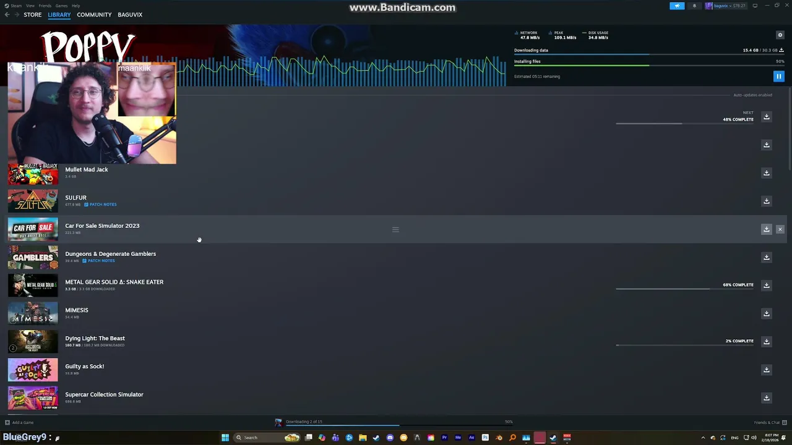Image resolution: width=792 pixels, height=445 pixels.
Task: Download Guilty as Sock! now
Action: click(766, 370)
